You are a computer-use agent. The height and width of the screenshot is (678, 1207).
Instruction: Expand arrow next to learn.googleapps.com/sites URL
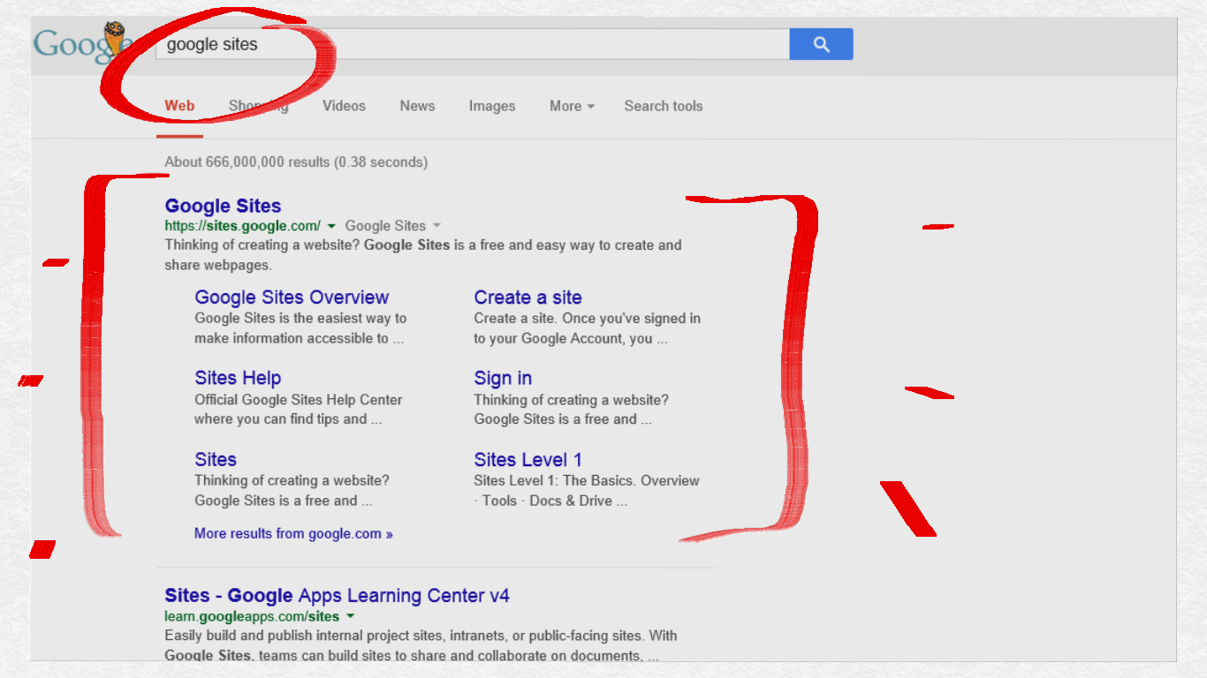(x=351, y=616)
